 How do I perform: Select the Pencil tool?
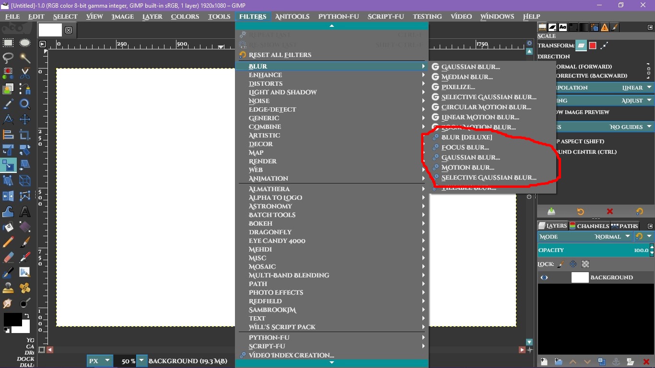8,242
